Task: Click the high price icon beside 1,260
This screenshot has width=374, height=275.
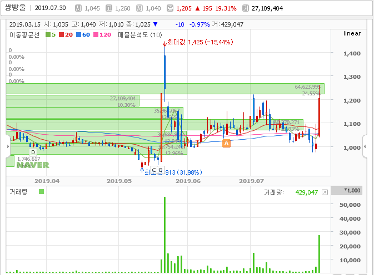Action: click(x=109, y=8)
